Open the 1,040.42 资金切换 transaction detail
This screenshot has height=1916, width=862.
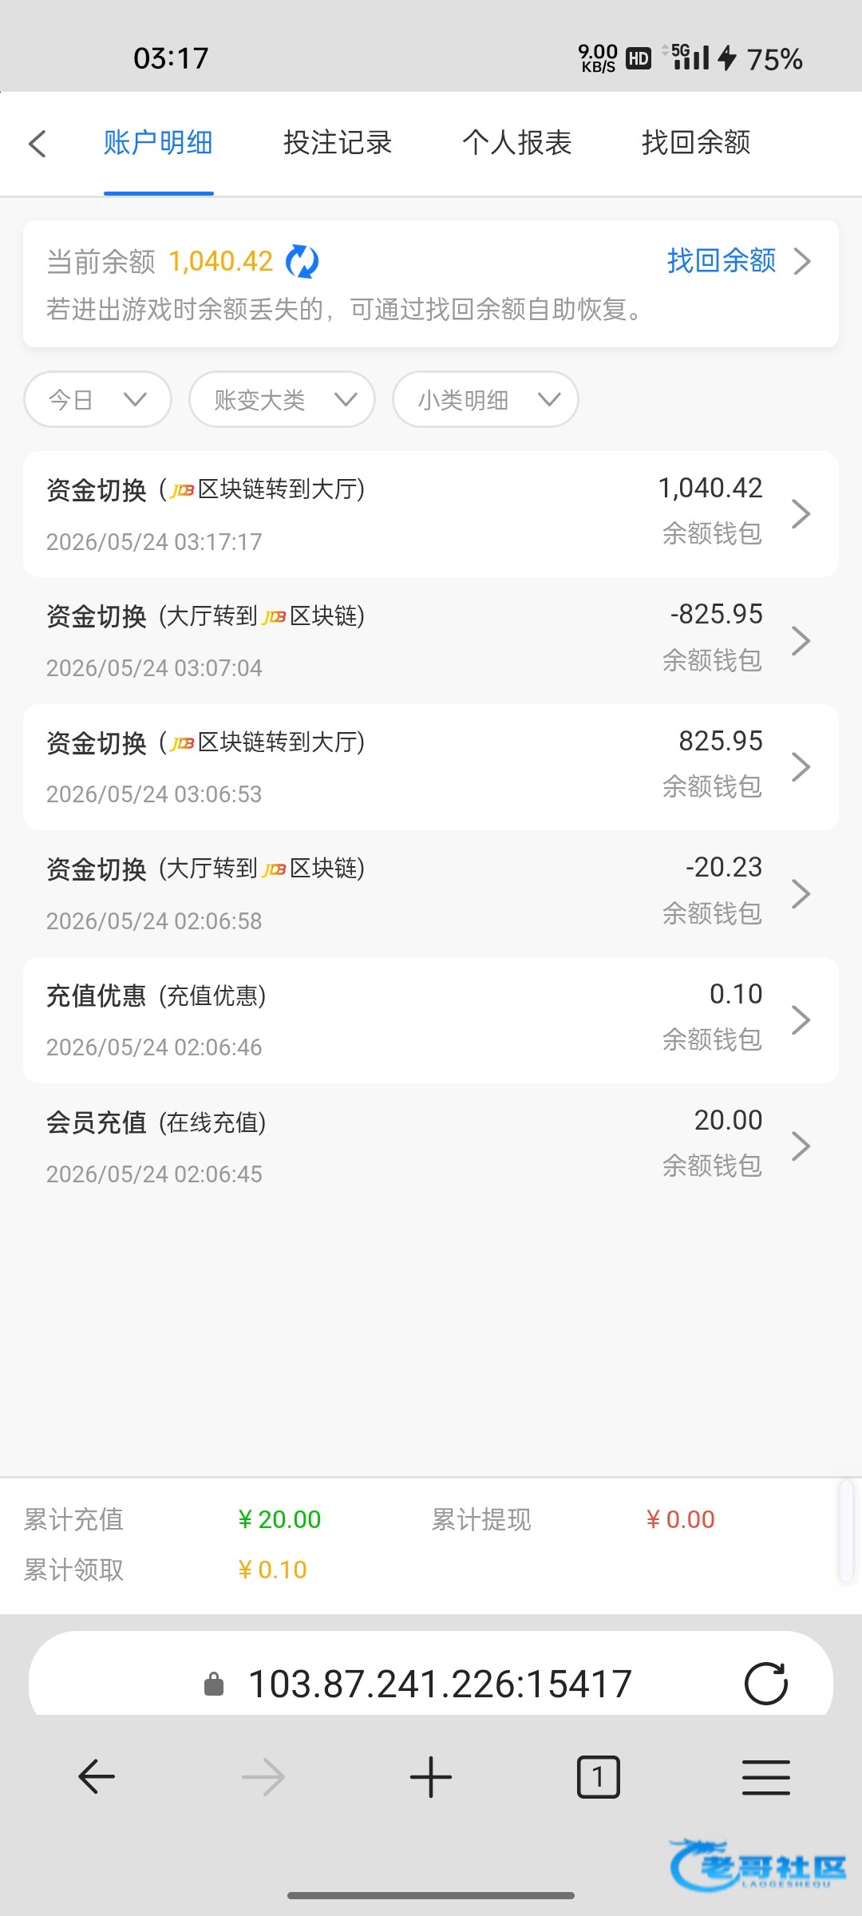tap(431, 514)
